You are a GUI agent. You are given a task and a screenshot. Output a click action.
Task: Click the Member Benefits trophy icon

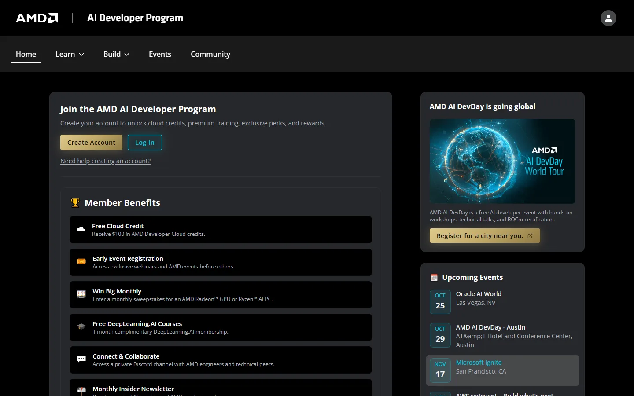coord(75,203)
